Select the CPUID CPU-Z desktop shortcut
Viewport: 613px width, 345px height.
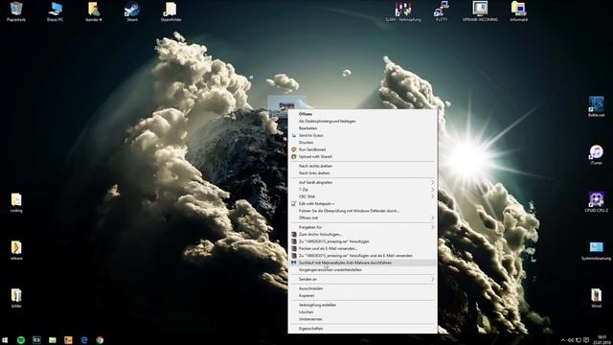pyautogui.click(x=596, y=202)
